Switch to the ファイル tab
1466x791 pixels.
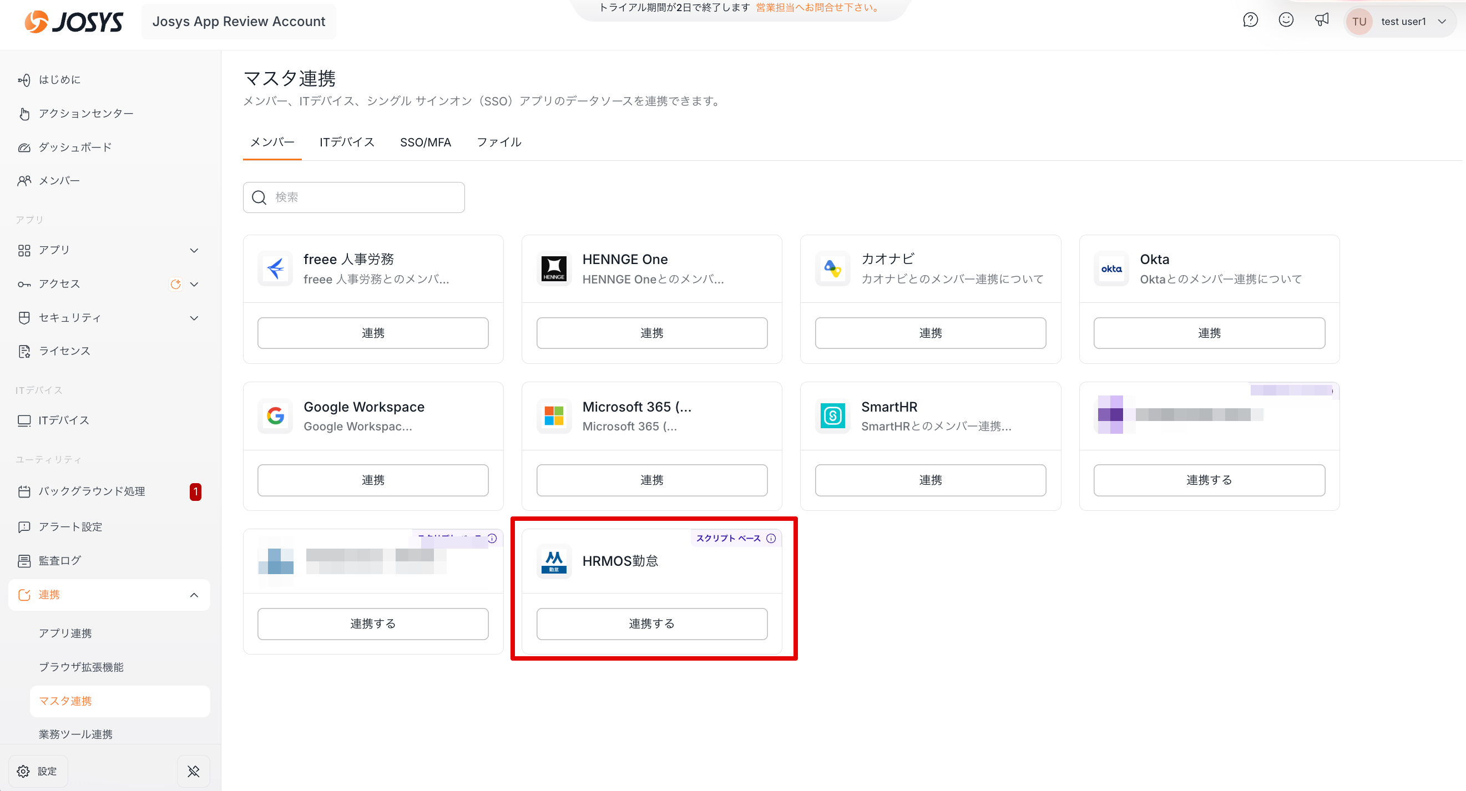[x=499, y=142]
